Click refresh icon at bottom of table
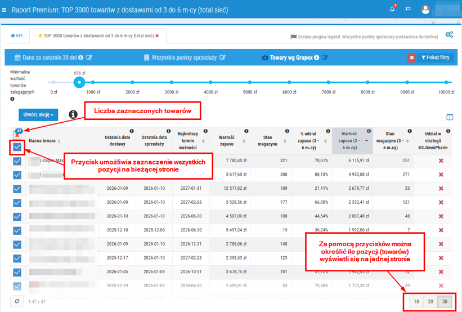This screenshot has width=462, height=312. tap(17, 301)
